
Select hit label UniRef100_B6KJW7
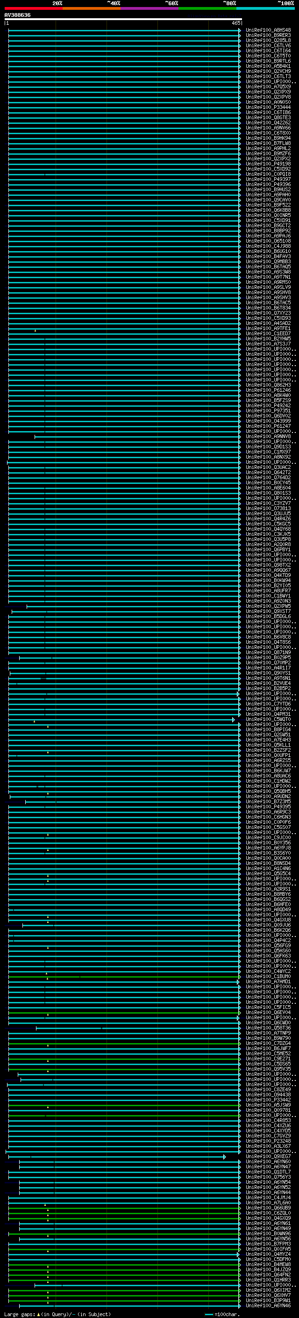coord(268,771)
